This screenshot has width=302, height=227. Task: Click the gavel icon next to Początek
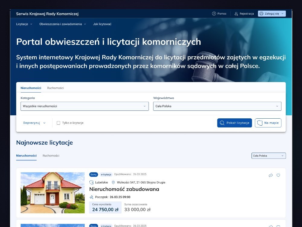click(x=92, y=197)
